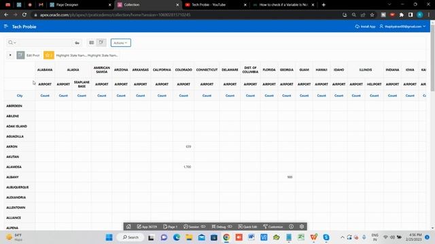Open the Chrome extensions puzzle icon
Viewport: 435px width, 244px height.
(x=402, y=15)
